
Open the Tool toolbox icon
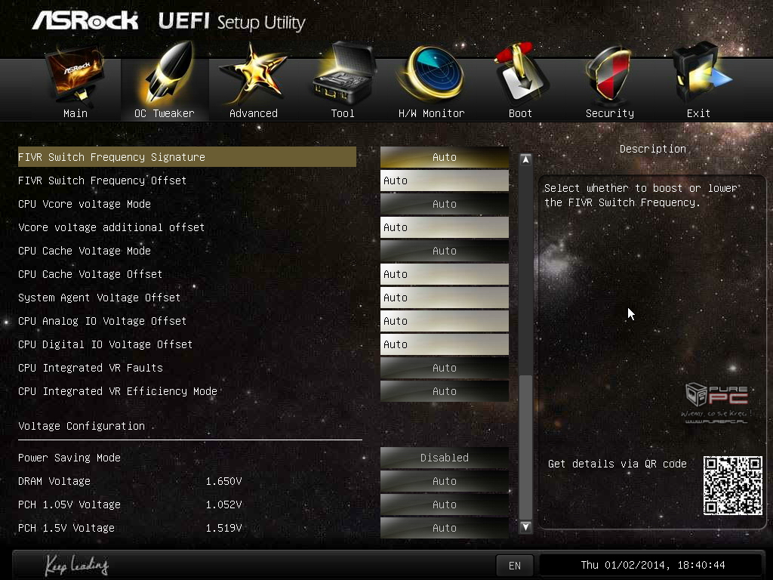[343, 72]
